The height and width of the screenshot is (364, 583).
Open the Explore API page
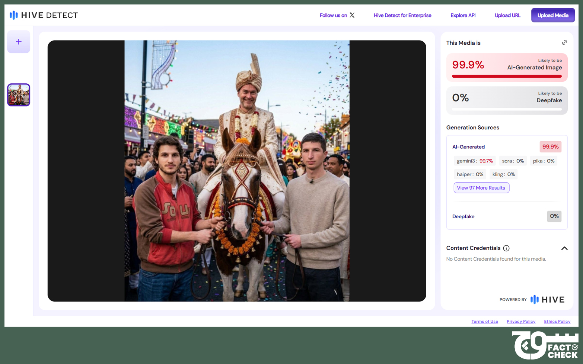(463, 15)
